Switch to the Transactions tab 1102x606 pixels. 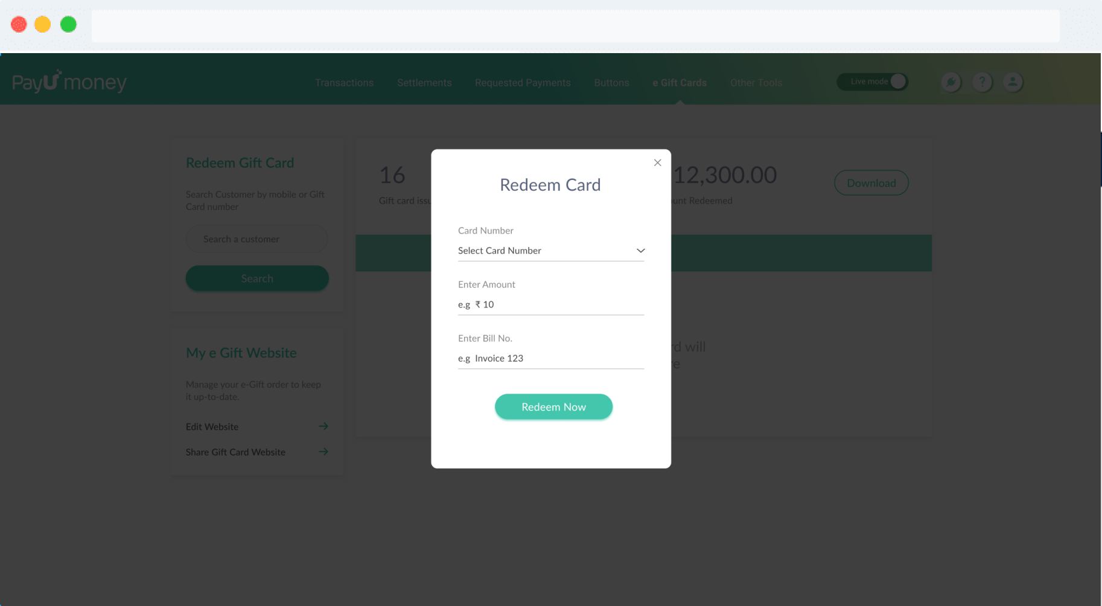coord(344,82)
